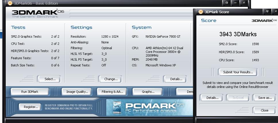Click SM2.0 Score value 1598
Viewport: 278px width, 123px height.
[255, 44]
